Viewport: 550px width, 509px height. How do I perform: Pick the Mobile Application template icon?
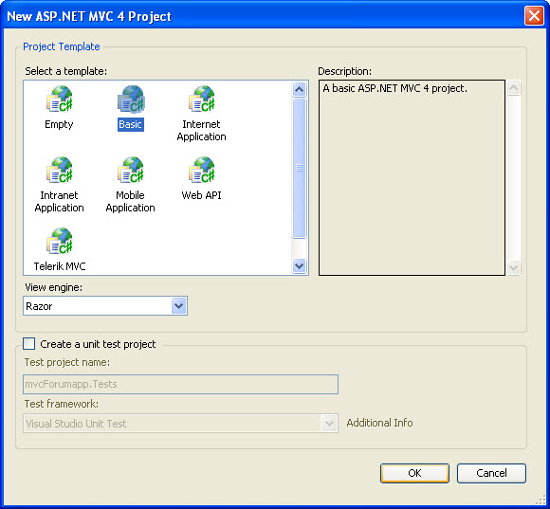point(131,170)
